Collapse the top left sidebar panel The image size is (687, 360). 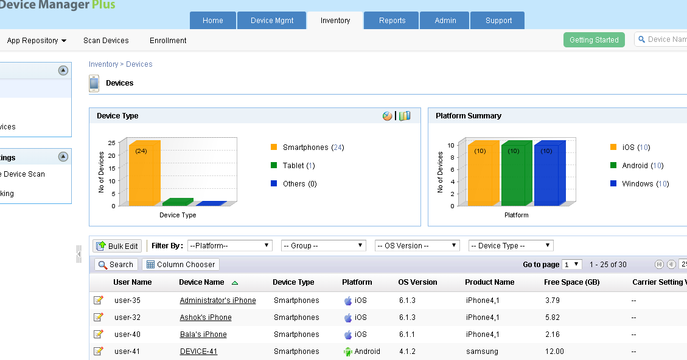point(63,70)
